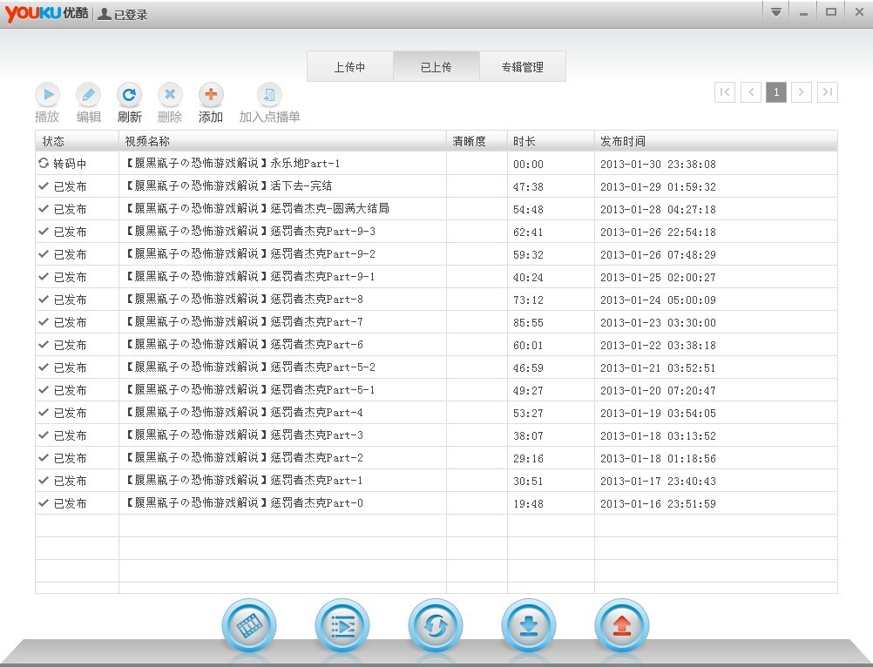Select the video 惩罚者杰克Part-1
Screen dimensions: 873x667
coord(244,481)
